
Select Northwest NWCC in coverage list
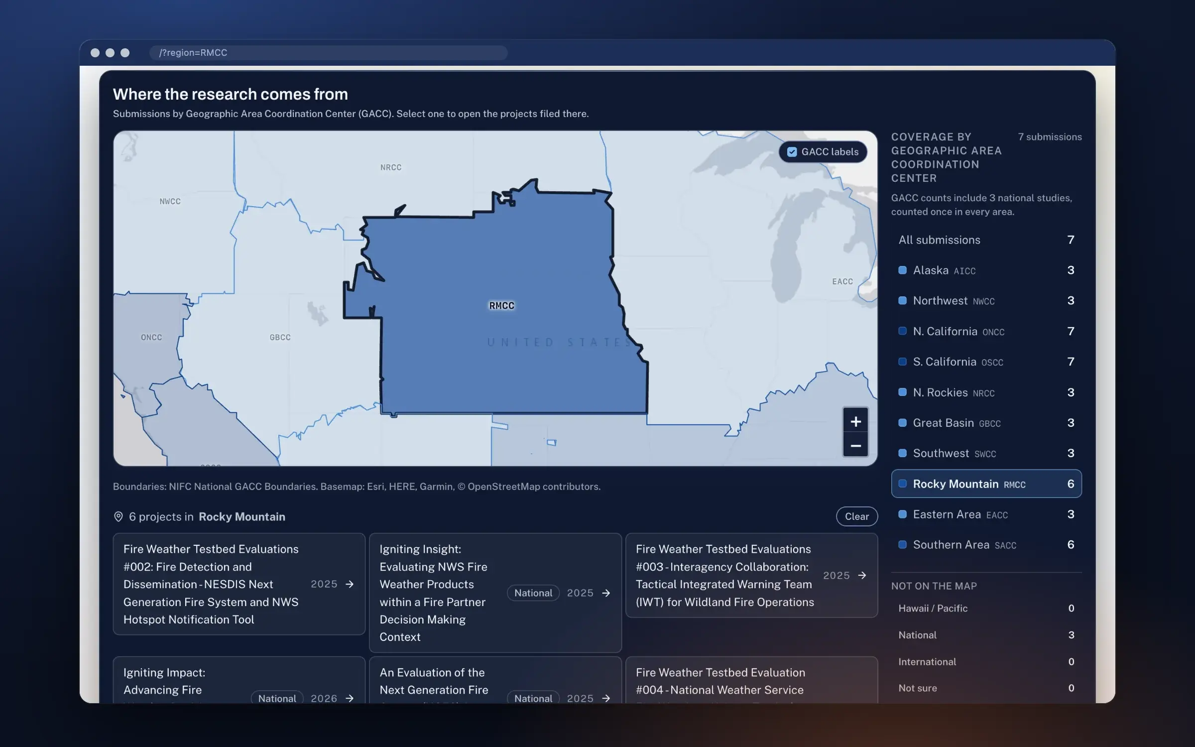coord(986,301)
